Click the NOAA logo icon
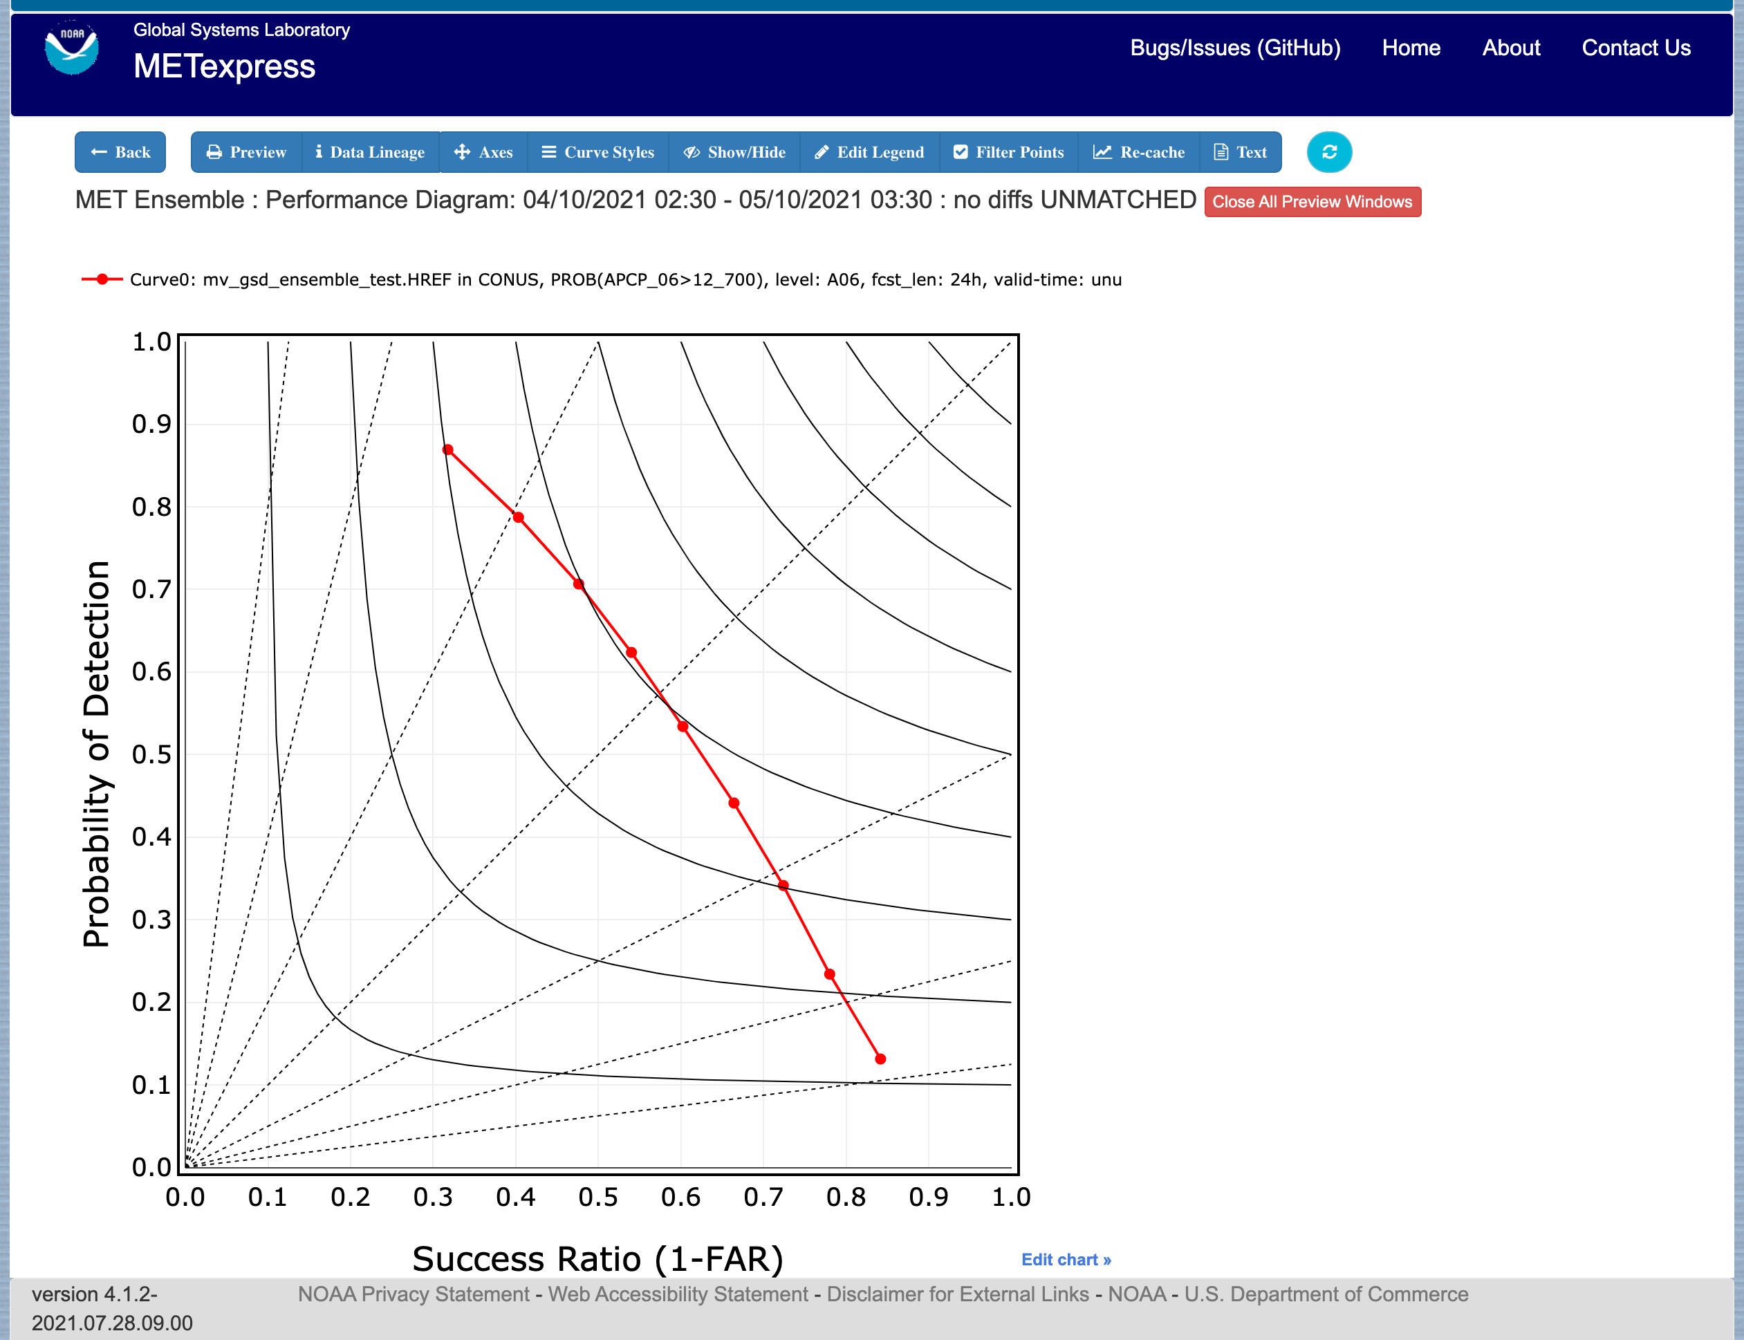Viewport: 1744px width, 1340px height. (x=72, y=48)
